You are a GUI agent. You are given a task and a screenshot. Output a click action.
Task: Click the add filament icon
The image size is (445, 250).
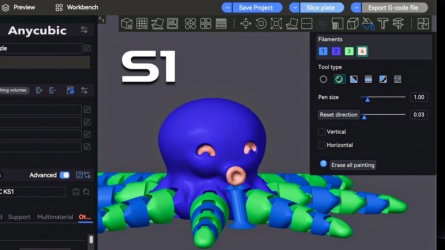click(39, 90)
